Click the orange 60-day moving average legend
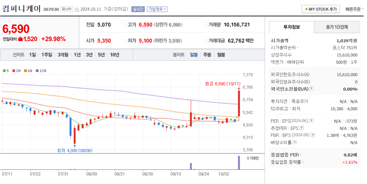 tap(28, 71)
